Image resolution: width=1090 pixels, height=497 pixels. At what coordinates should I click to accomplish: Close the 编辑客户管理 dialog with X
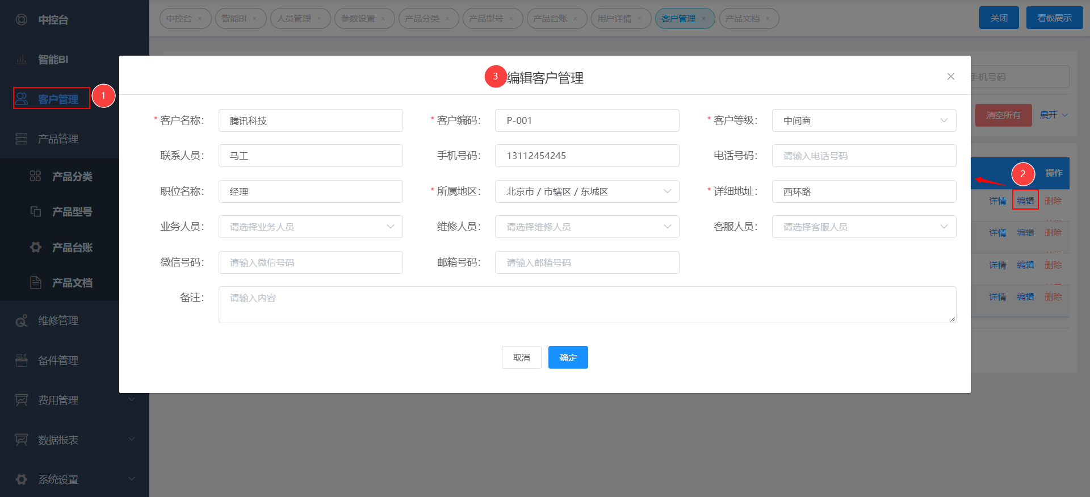tap(950, 77)
